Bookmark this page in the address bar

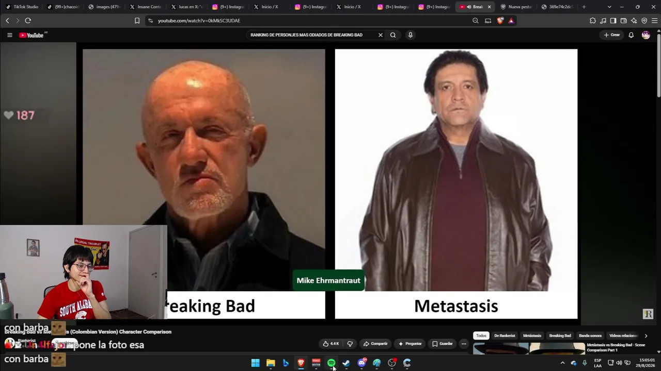[137, 21]
